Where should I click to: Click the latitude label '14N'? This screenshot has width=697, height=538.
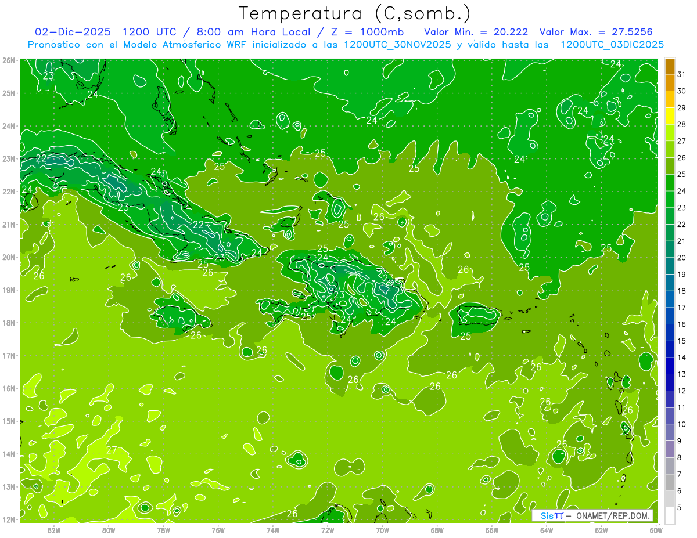coord(8,454)
